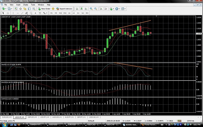The width and height of the screenshot is (203, 127).
Task: Toggle chart auto scroll
Action: tap(101, 9)
